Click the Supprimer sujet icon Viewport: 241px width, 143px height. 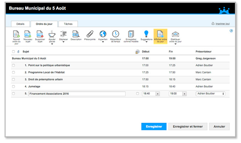click(x=40, y=34)
